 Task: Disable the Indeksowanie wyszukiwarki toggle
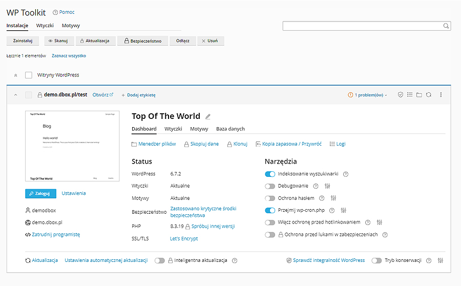[x=270, y=174]
